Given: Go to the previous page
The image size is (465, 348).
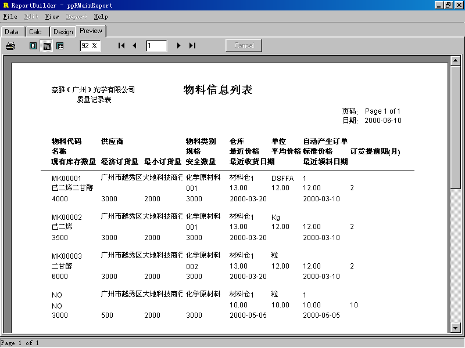Looking at the screenshot, I should (134, 46).
